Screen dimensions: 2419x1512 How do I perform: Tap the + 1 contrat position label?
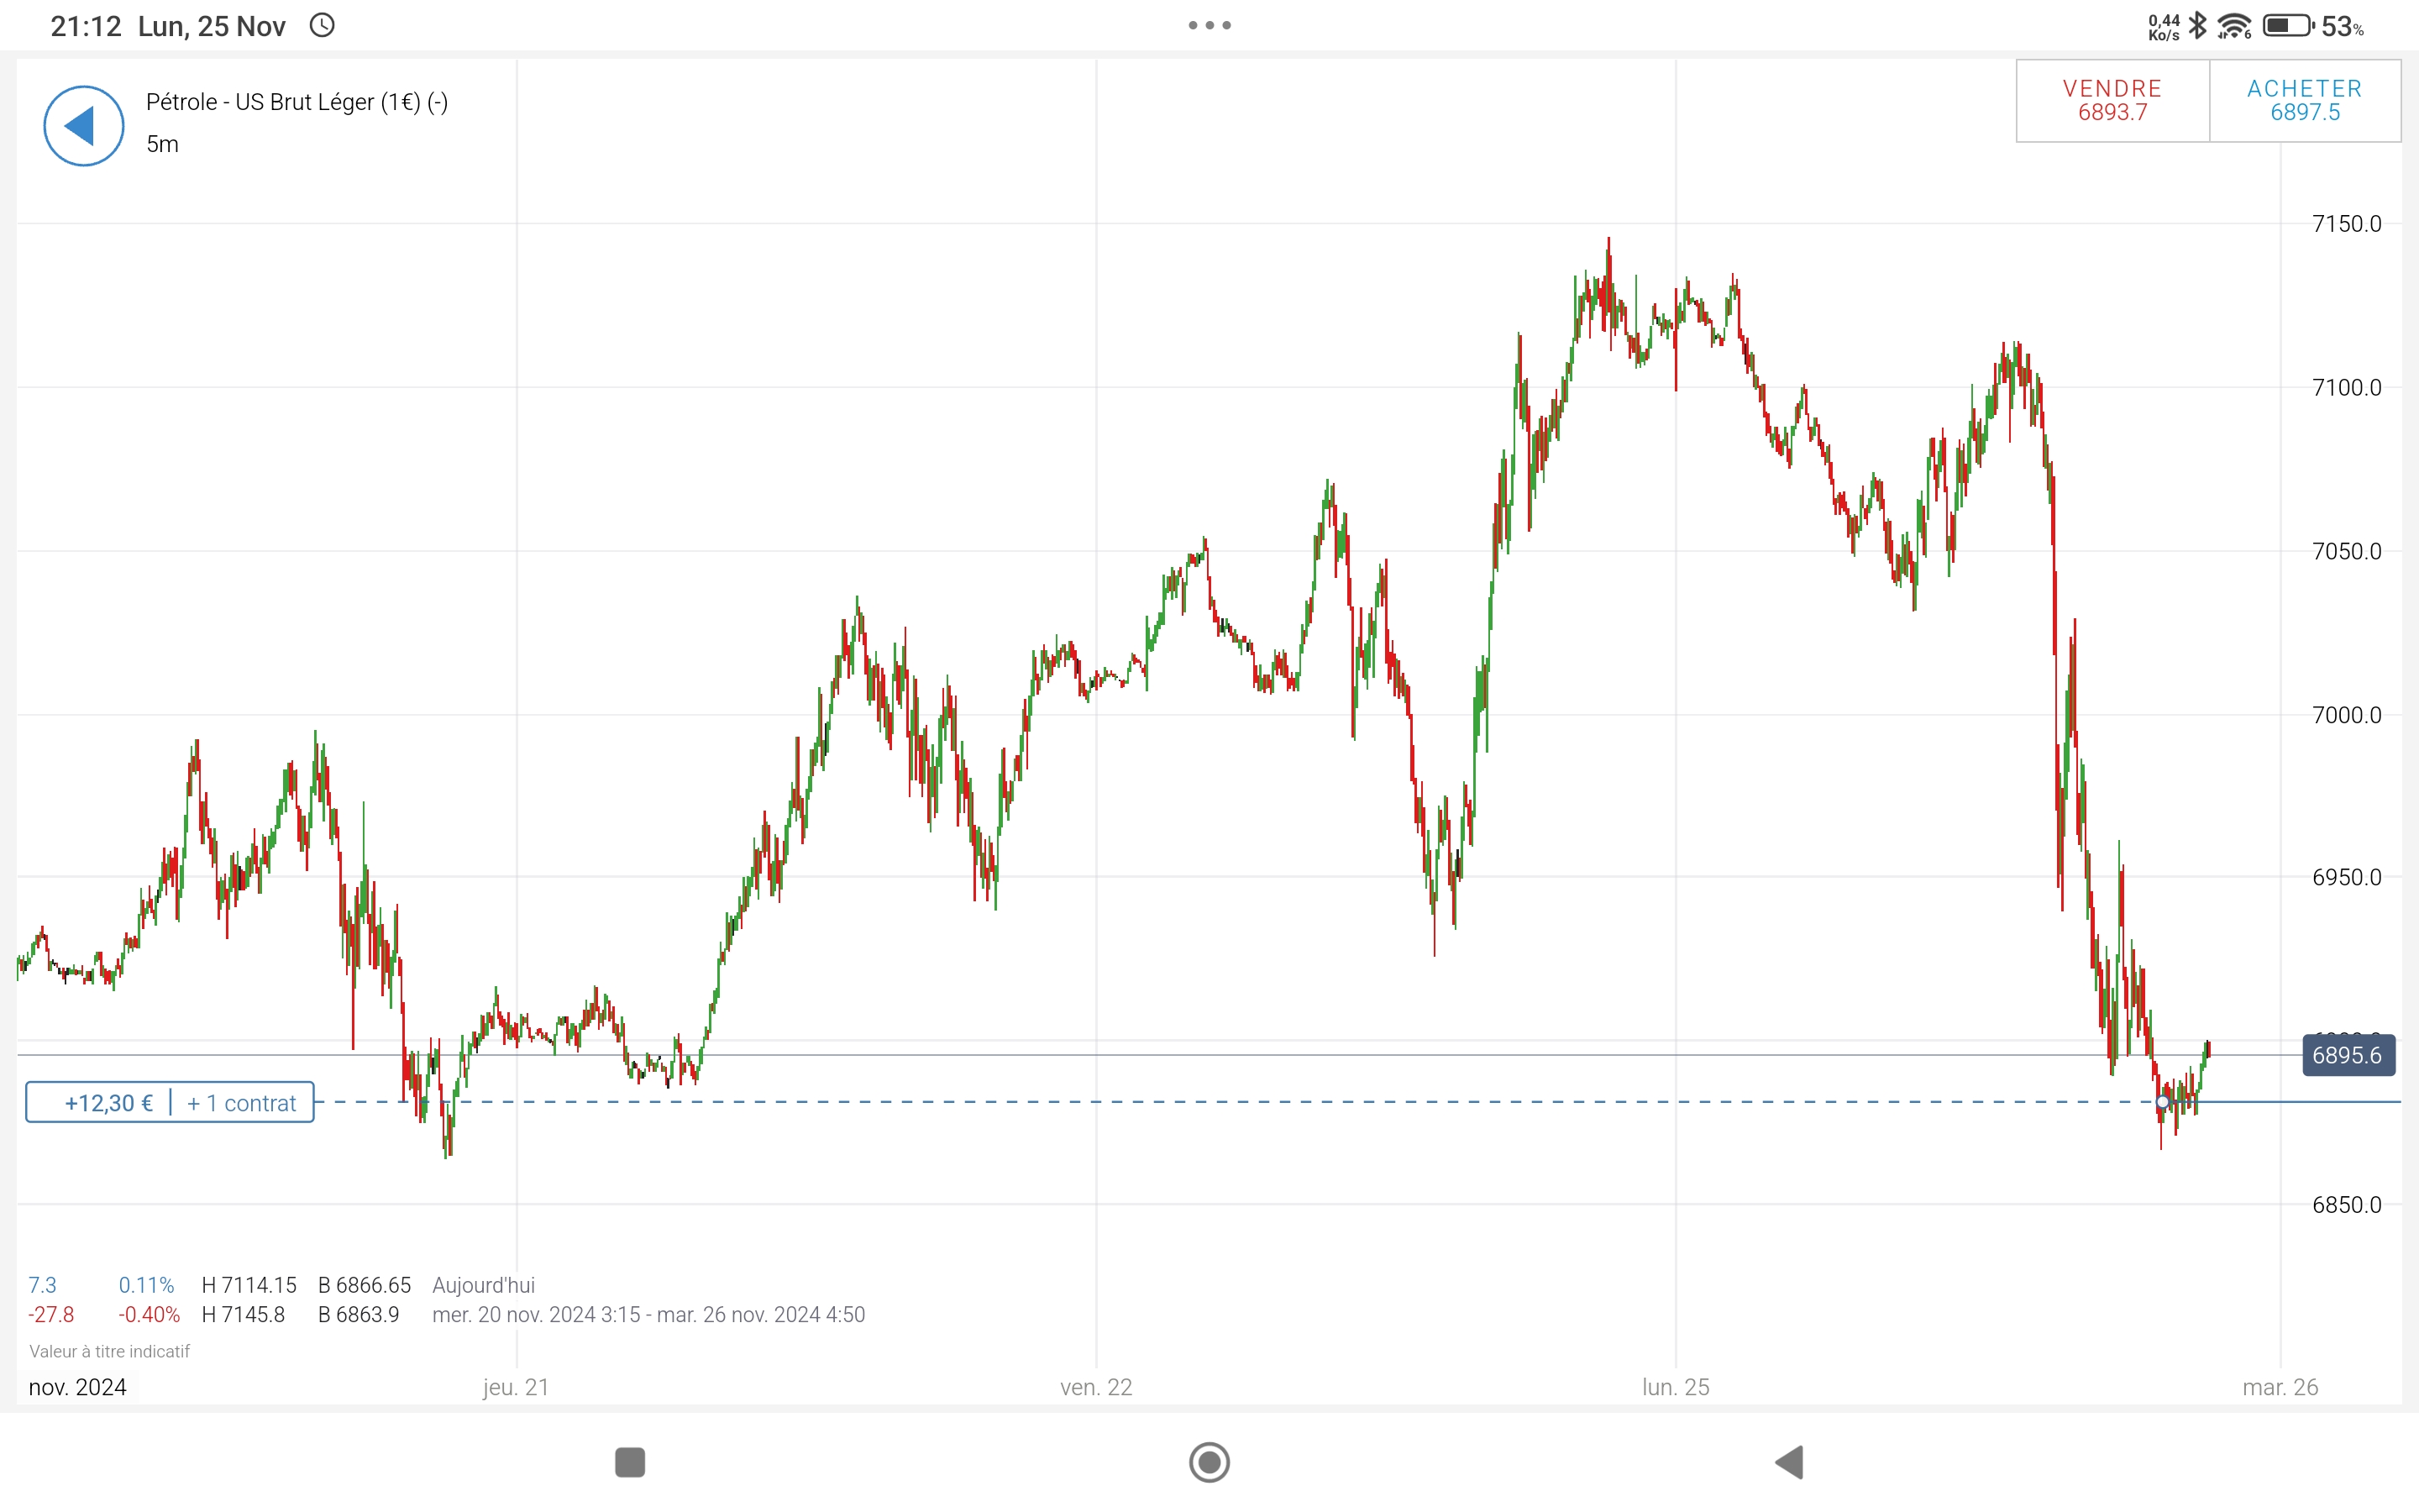[242, 1103]
